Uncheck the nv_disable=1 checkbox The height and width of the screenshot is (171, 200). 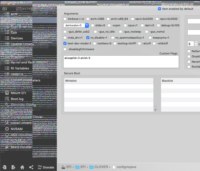[88, 38]
